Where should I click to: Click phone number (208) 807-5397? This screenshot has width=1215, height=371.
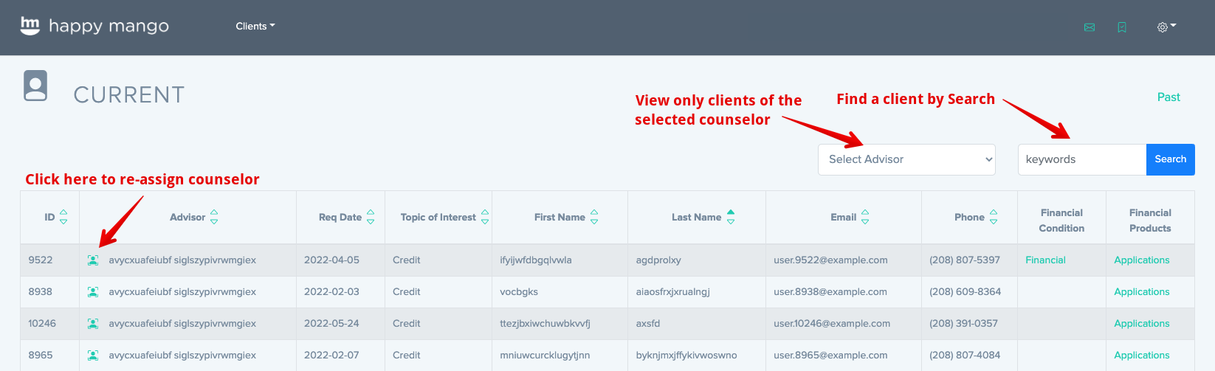tap(965, 260)
